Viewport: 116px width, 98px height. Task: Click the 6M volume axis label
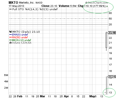6,75
